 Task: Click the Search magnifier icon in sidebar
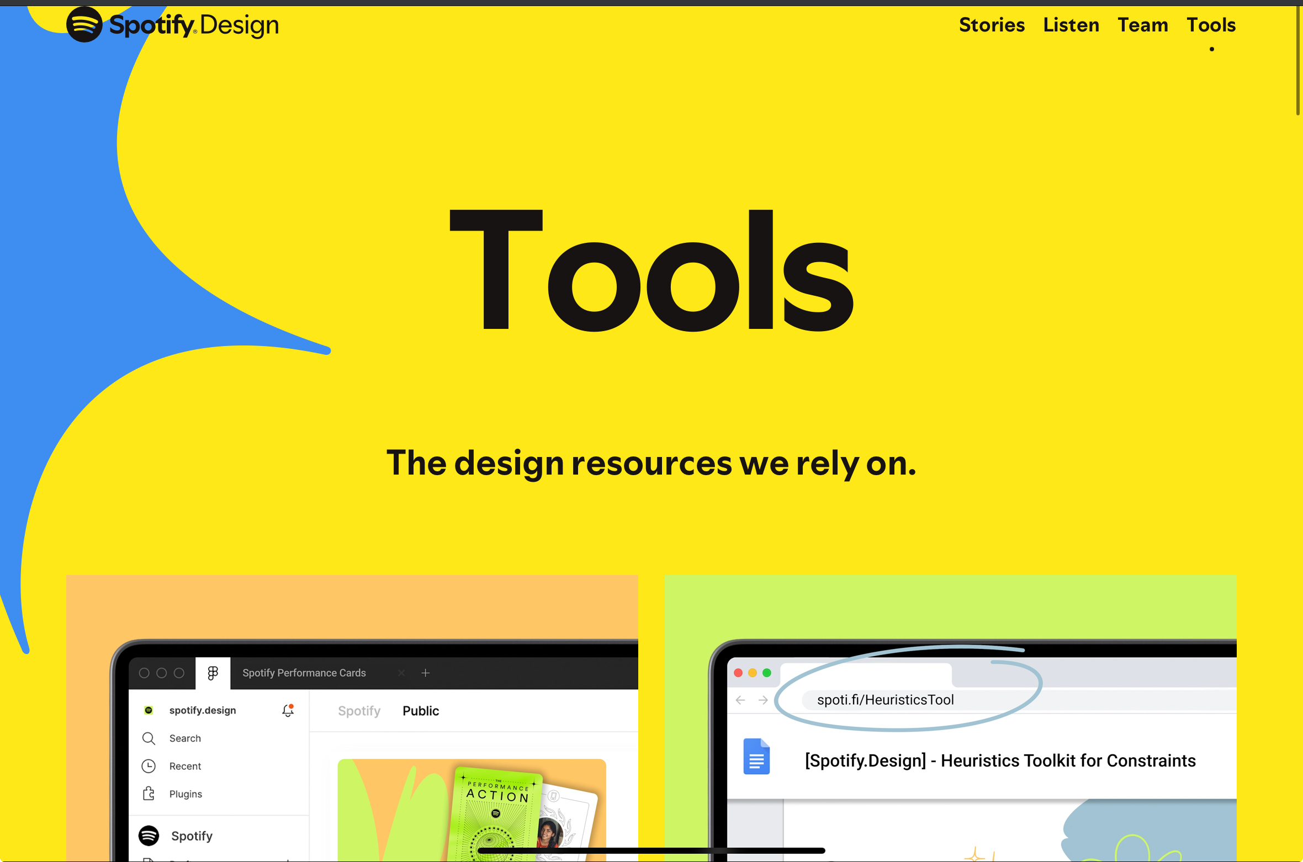149,738
